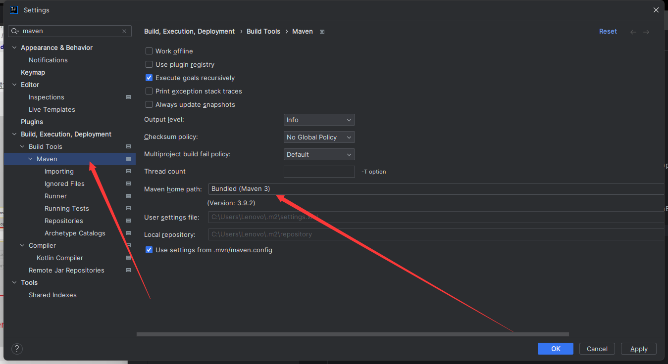Click project-level icon beside Maven breadcrumb
This screenshot has width=668, height=364.
[x=322, y=32]
